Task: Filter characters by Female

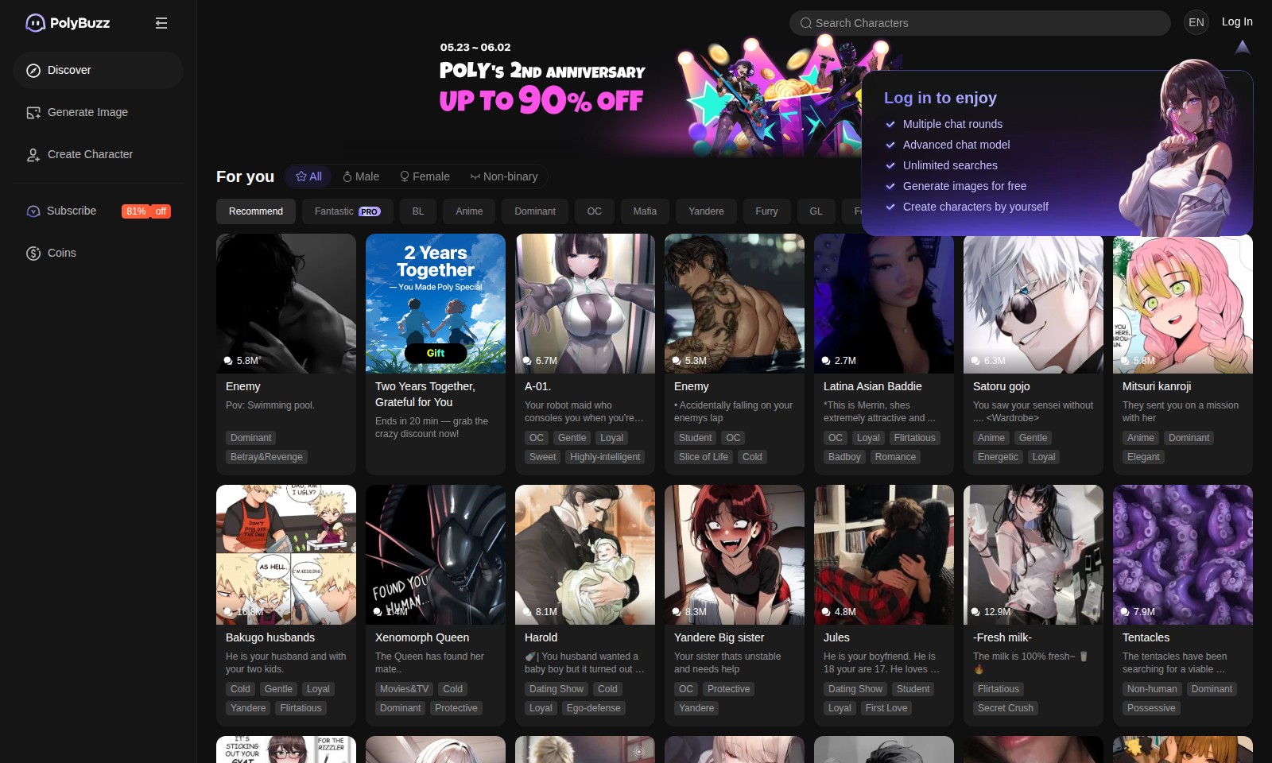Action: tap(425, 176)
